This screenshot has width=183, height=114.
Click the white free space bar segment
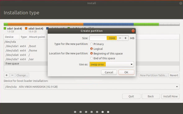[x=169, y=24]
